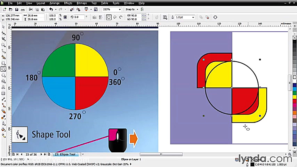This screenshot has height=167, width=297.
Task: Save the current document
Action: tap(17, 9)
